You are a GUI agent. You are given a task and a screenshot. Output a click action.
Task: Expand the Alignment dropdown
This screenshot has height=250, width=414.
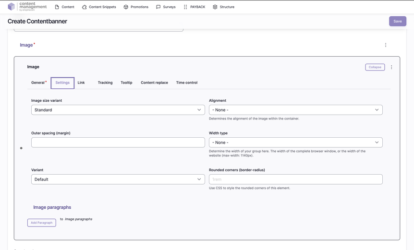point(295,110)
